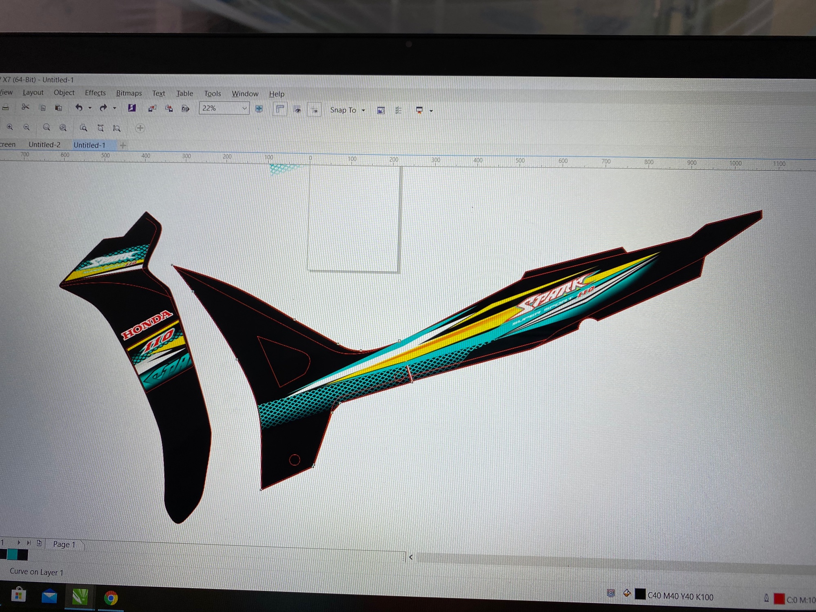Click the fill bucket status icon
816x612 pixels.
(x=627, y=593)
